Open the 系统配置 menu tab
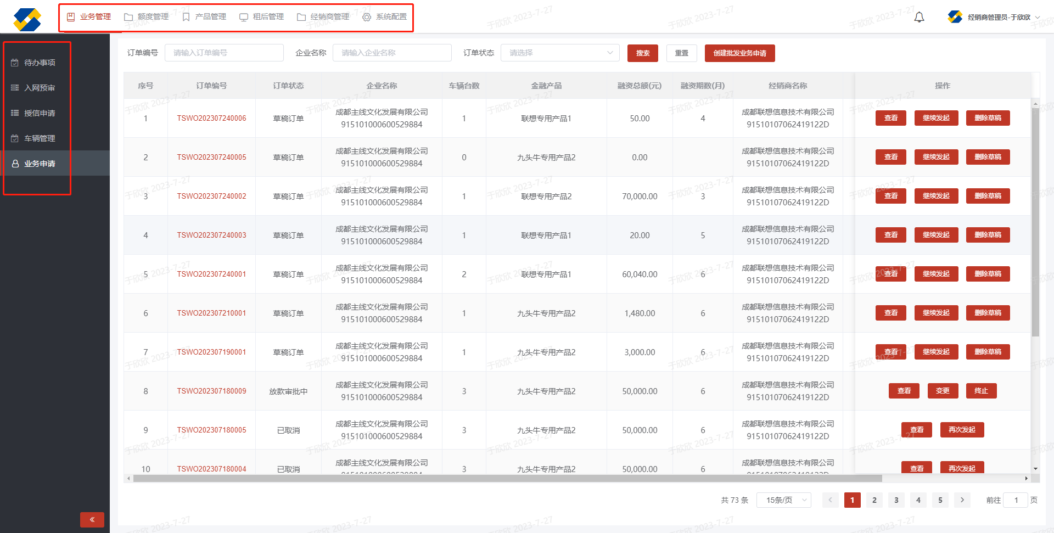Image resolution: width=1054 pixels, height=533 pixels. click(385, 17)
